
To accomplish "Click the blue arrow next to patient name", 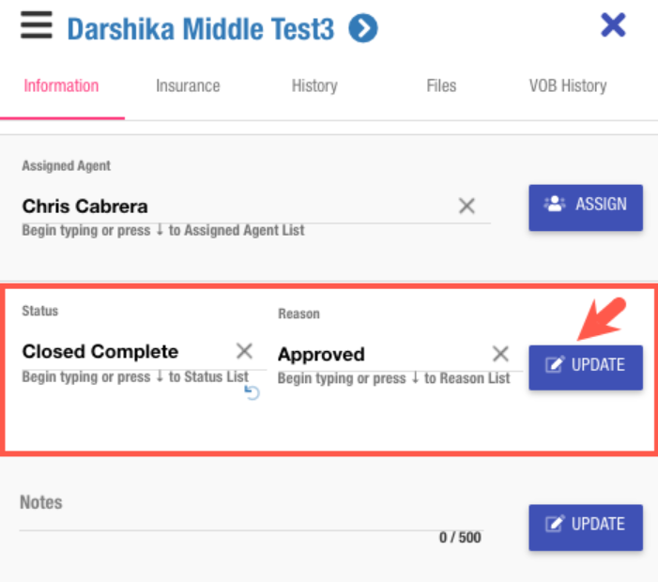I will tap(363, 29).
